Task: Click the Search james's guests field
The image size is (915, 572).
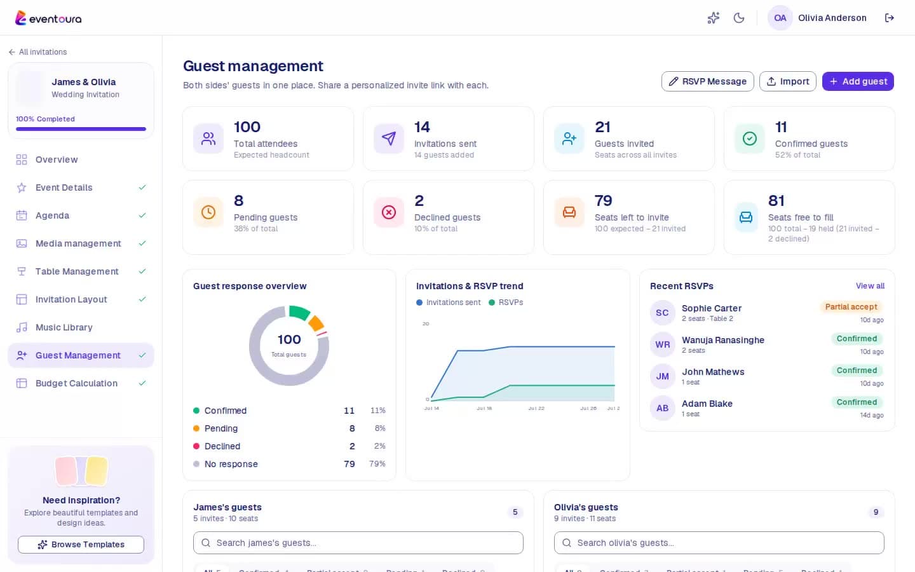Action: tap(358, 543)
